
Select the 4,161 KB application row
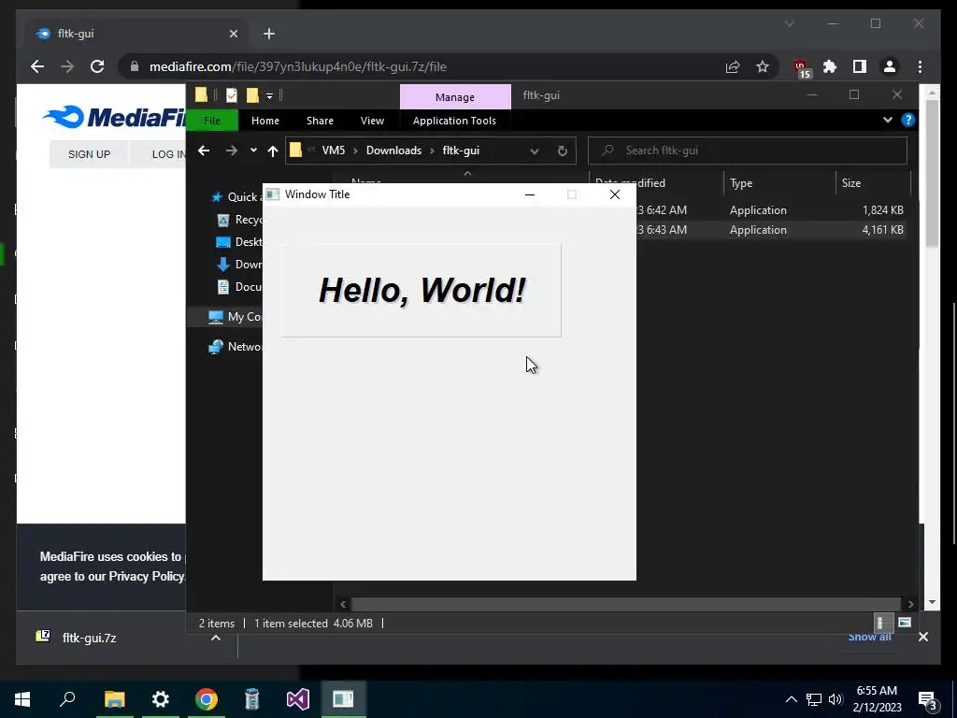tap(772, 230)
